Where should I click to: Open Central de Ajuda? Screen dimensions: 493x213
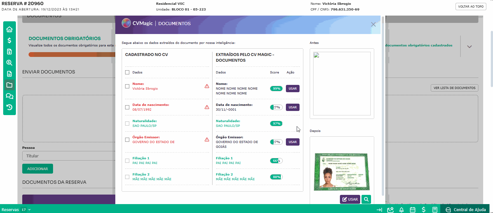point(466,210)
